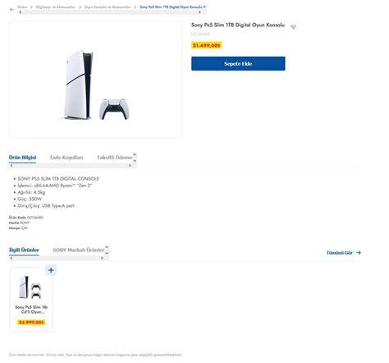Click right scroll arrow under breadcrumb

[199, 12]
